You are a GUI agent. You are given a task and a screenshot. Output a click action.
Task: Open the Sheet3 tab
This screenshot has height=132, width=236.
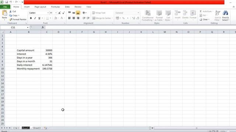point(37,128)
